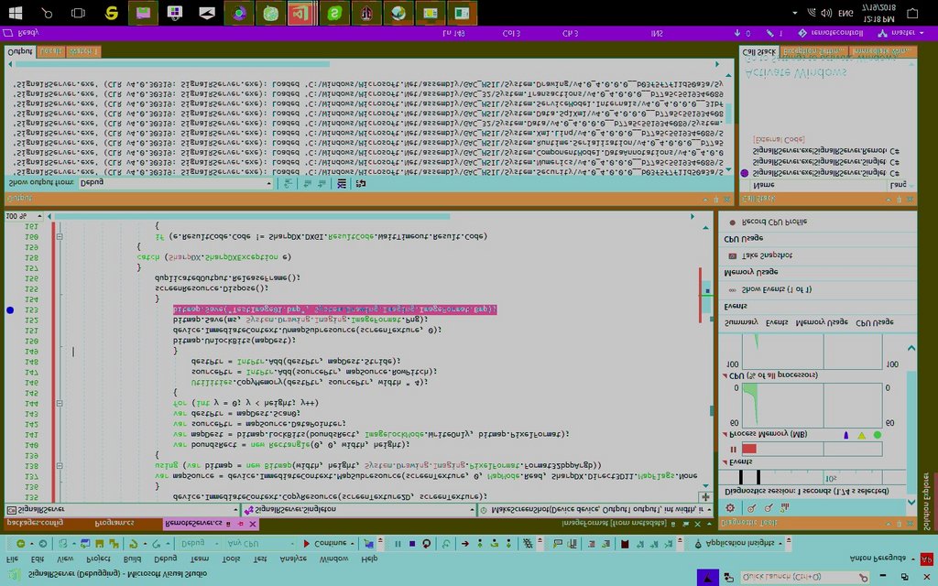Open the Memory Usage tab in Diagnostic Tools

click(822, 322)
